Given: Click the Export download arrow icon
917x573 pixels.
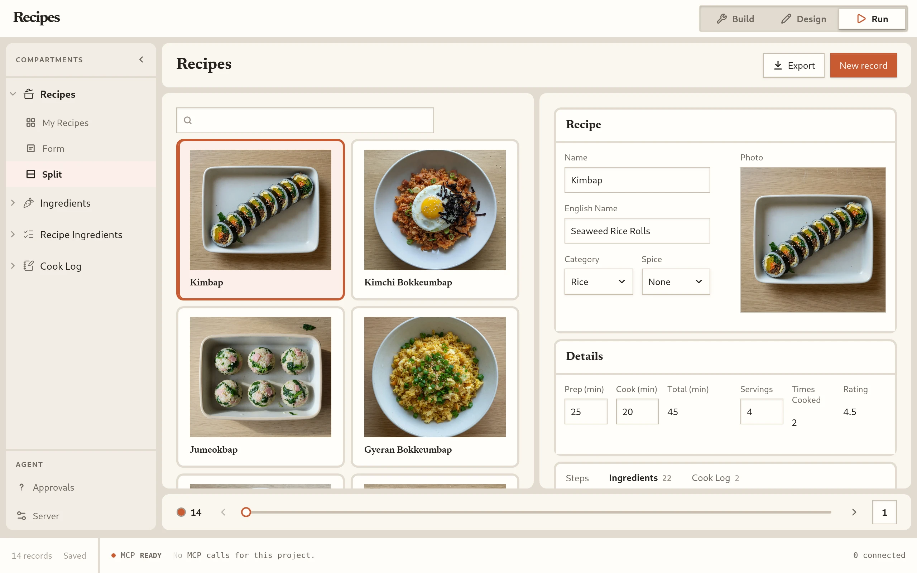Looking at the screenshot, I should [x=778, y=65].
